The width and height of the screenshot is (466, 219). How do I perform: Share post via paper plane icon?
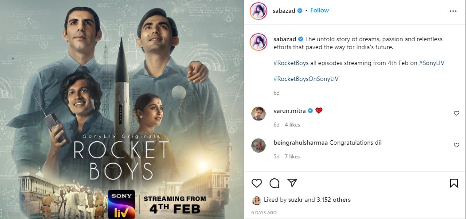[292, 183]
